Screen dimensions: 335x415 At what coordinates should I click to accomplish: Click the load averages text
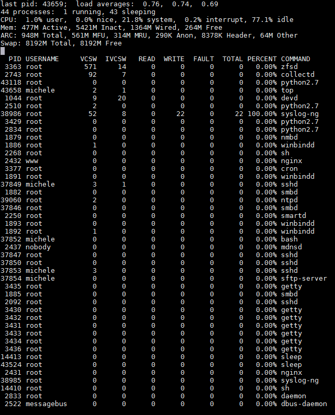(147, 4)
